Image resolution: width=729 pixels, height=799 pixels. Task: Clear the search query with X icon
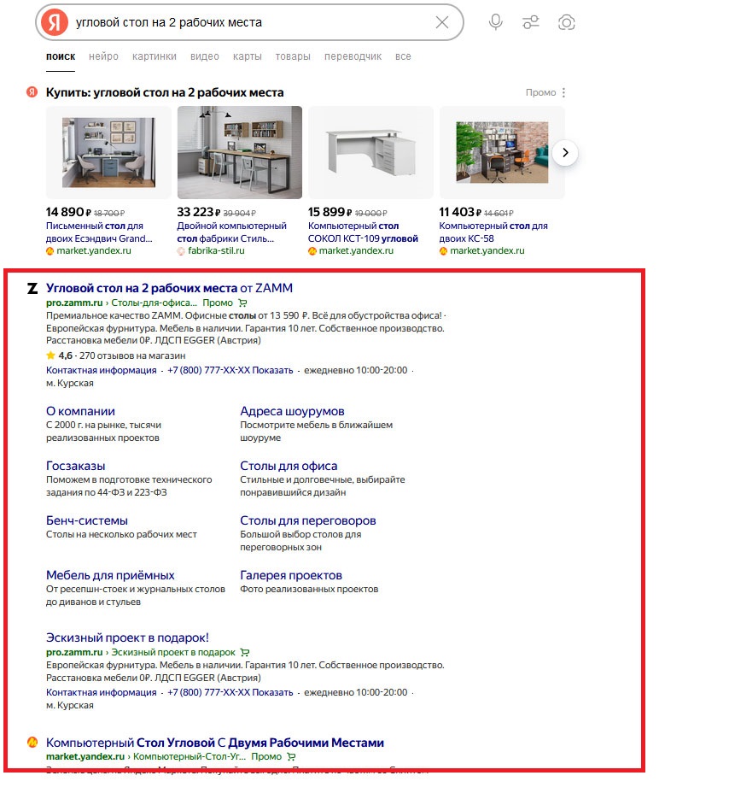(x=442, y=22)
